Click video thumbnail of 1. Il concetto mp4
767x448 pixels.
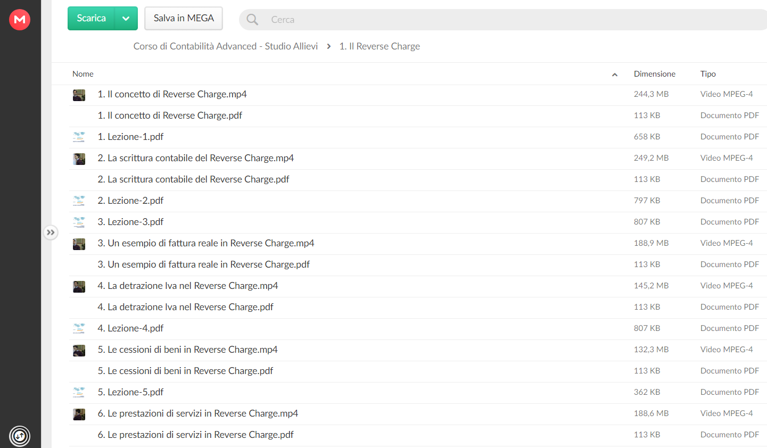click(x=79, y=95)
